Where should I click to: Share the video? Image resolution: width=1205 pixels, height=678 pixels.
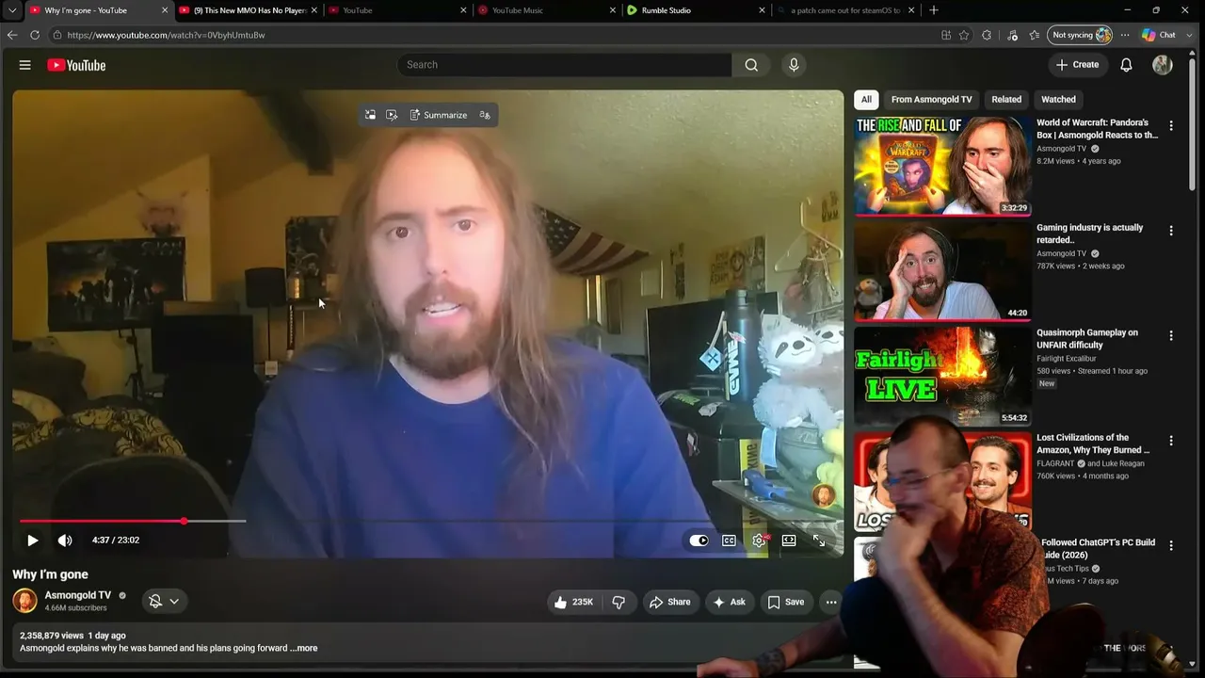670,602
